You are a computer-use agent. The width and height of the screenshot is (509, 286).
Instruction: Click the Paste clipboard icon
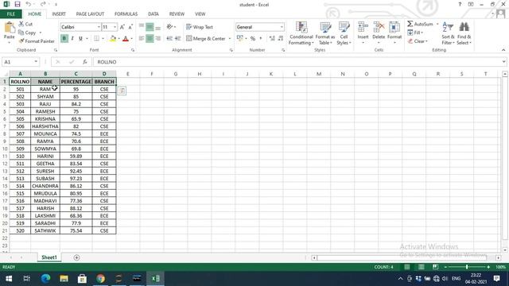click(x=9, y=28)
